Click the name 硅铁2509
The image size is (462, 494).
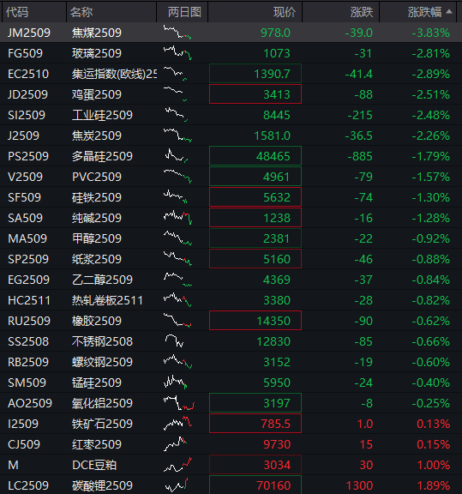[96, 197]
